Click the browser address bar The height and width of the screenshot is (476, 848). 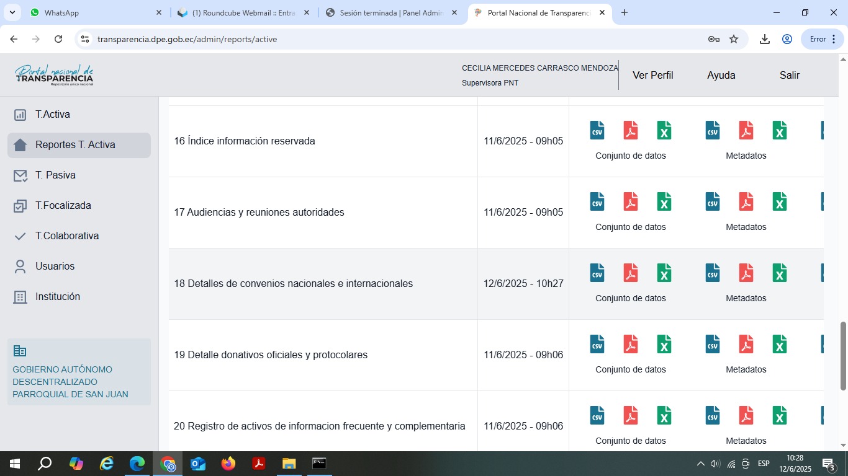point(397,39)
